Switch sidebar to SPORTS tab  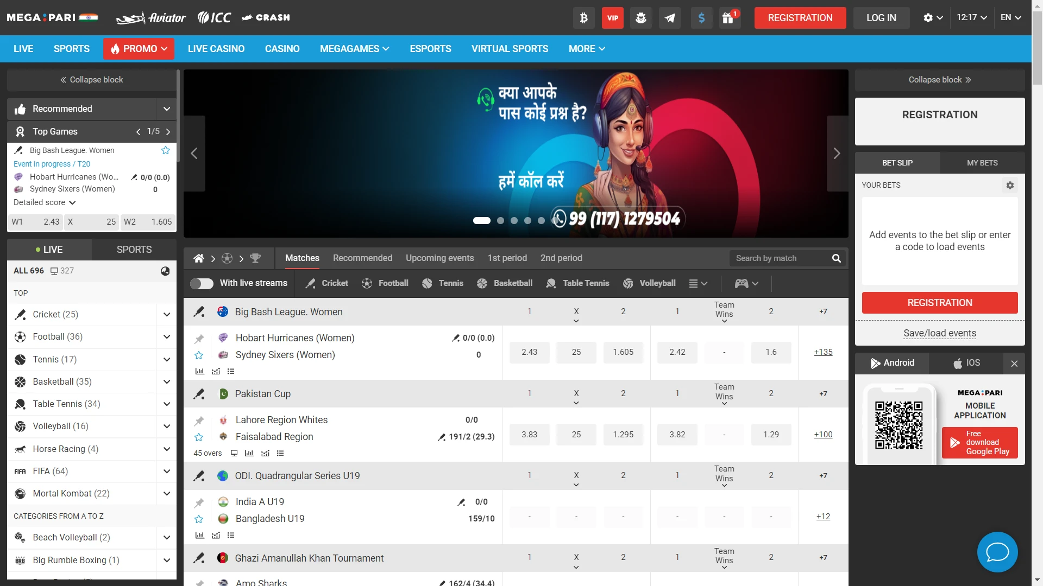(134, 250)
